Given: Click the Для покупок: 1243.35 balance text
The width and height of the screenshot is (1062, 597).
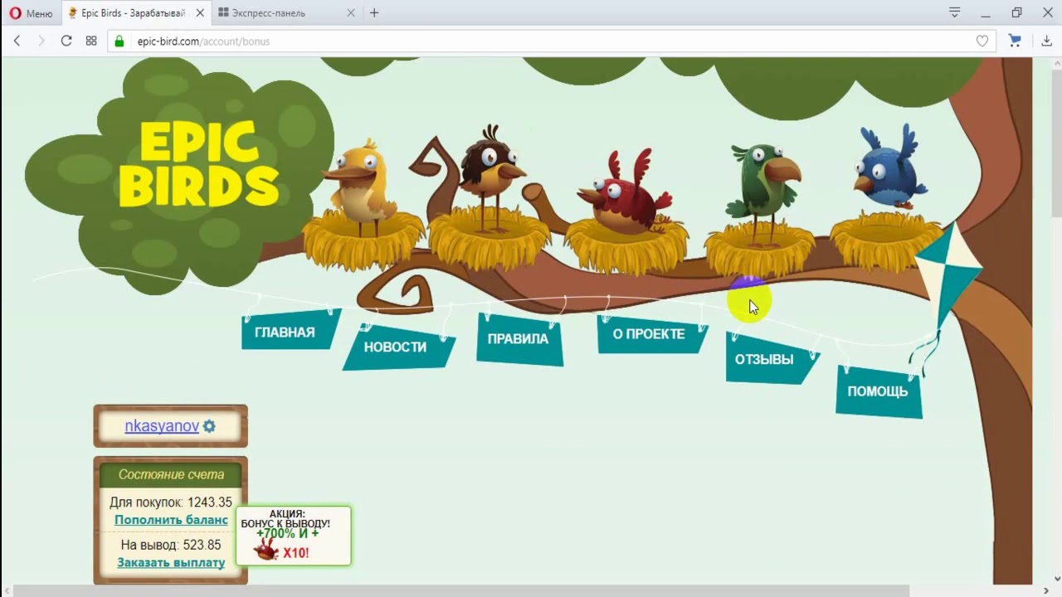Looking at the screenshot, I should tap(171, 502).
